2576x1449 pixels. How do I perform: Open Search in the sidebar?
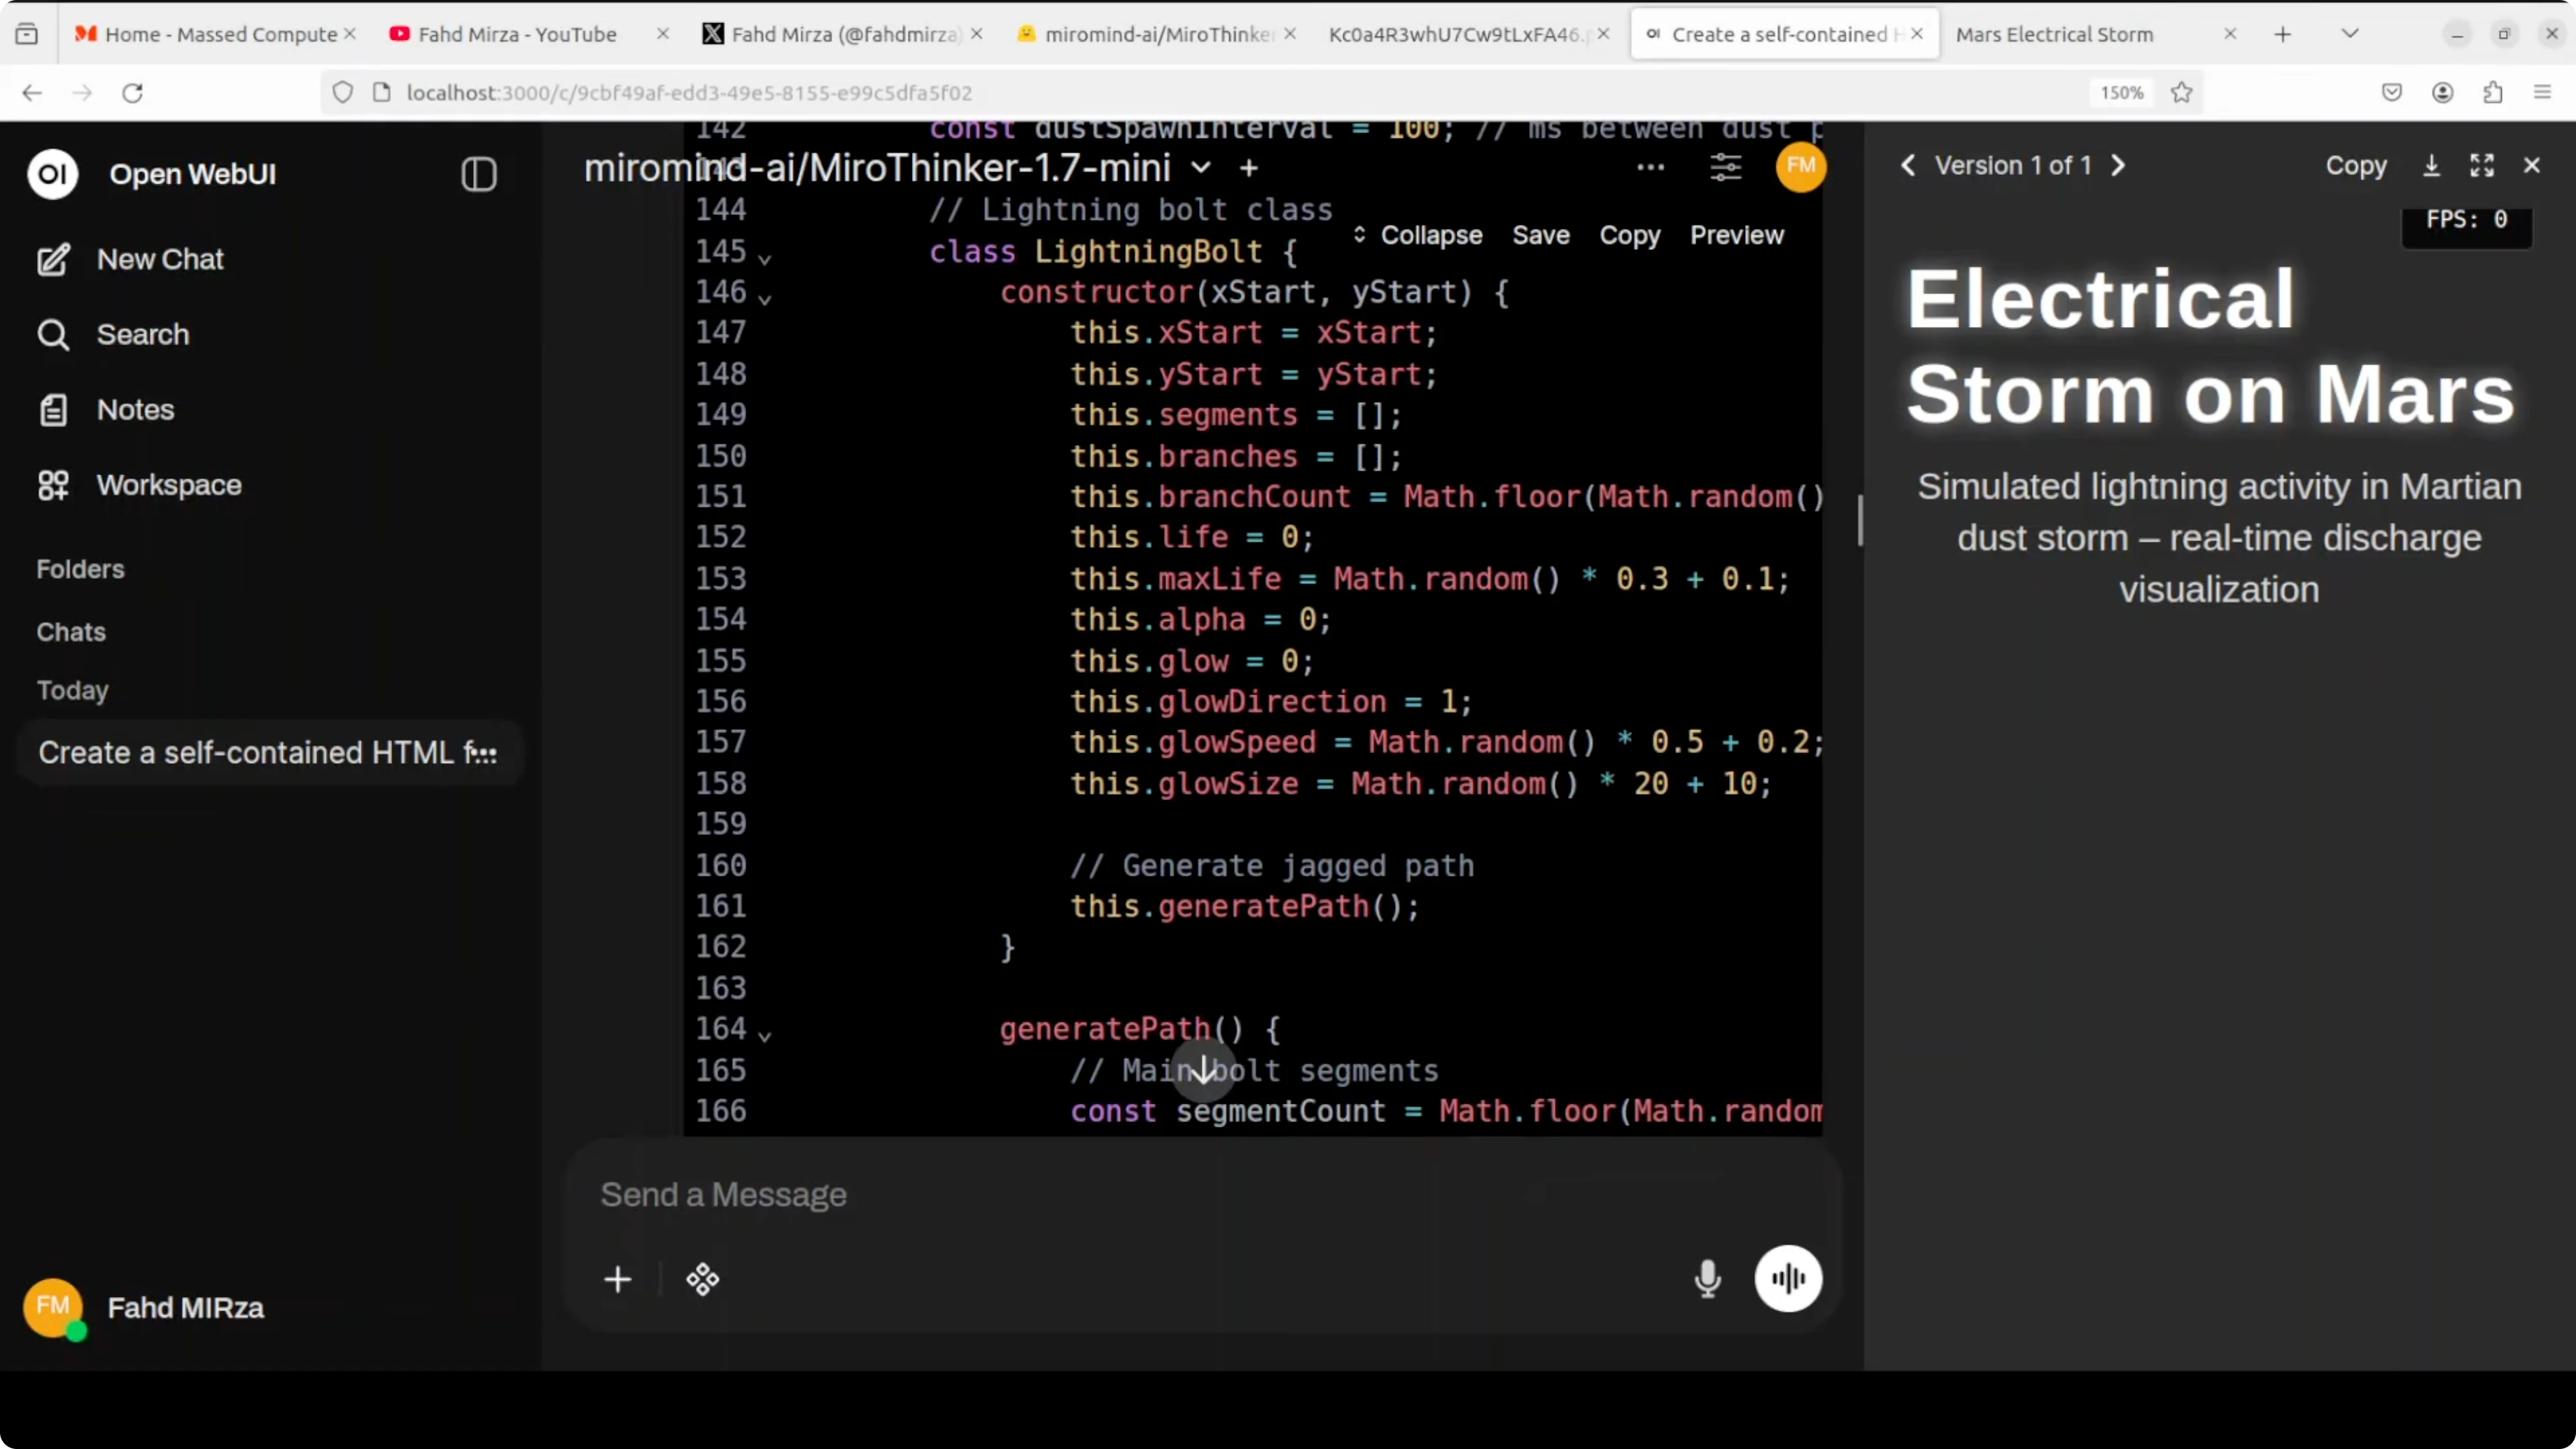[141, 334]
